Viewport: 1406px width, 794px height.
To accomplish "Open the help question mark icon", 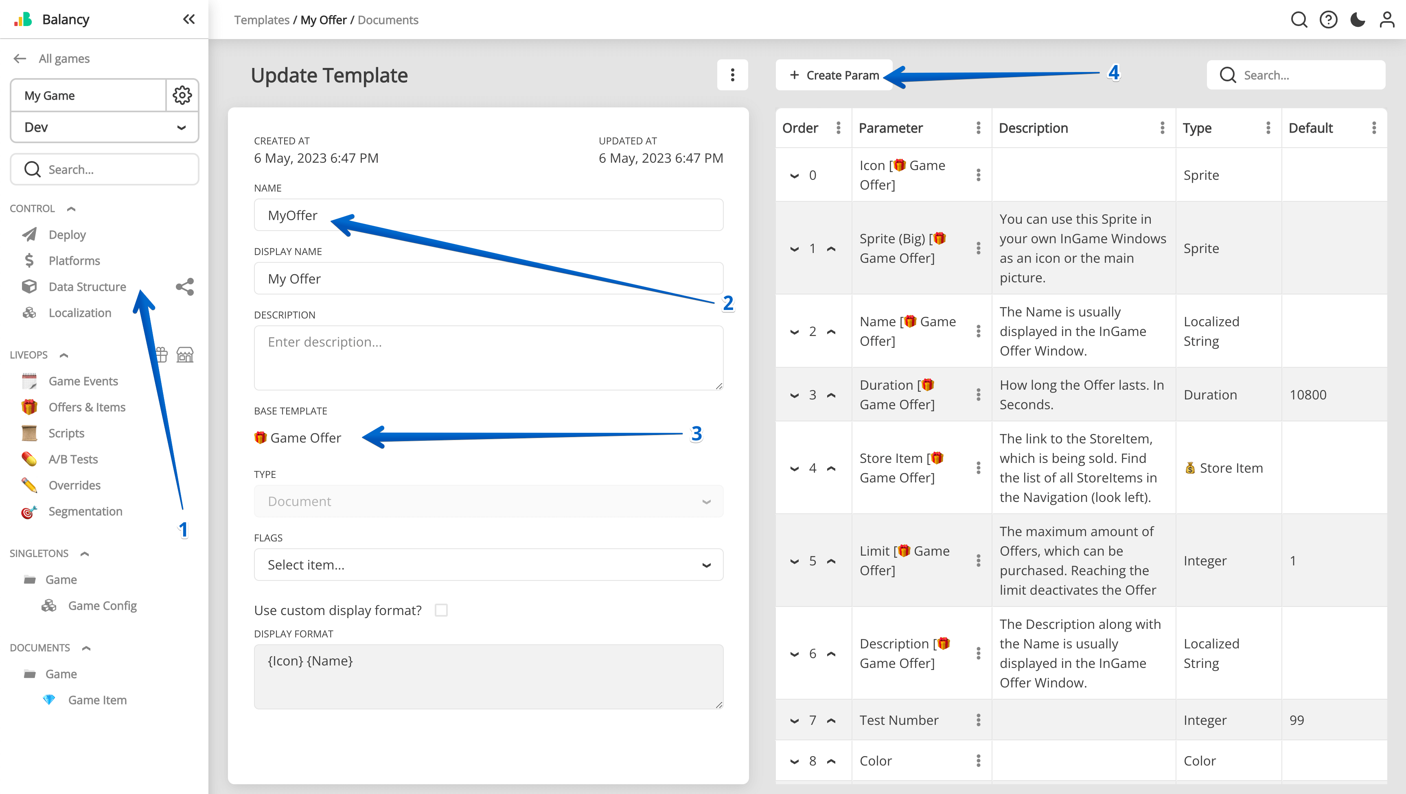I will [x=1328, y=20].
